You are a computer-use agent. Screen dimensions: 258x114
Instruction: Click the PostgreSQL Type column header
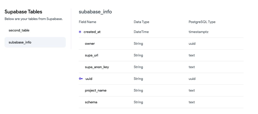(x=202, y=22)
